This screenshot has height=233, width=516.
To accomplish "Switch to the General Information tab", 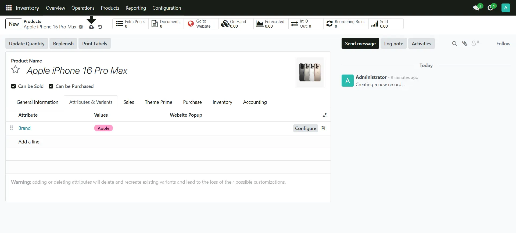I will [x=37, y=102].
